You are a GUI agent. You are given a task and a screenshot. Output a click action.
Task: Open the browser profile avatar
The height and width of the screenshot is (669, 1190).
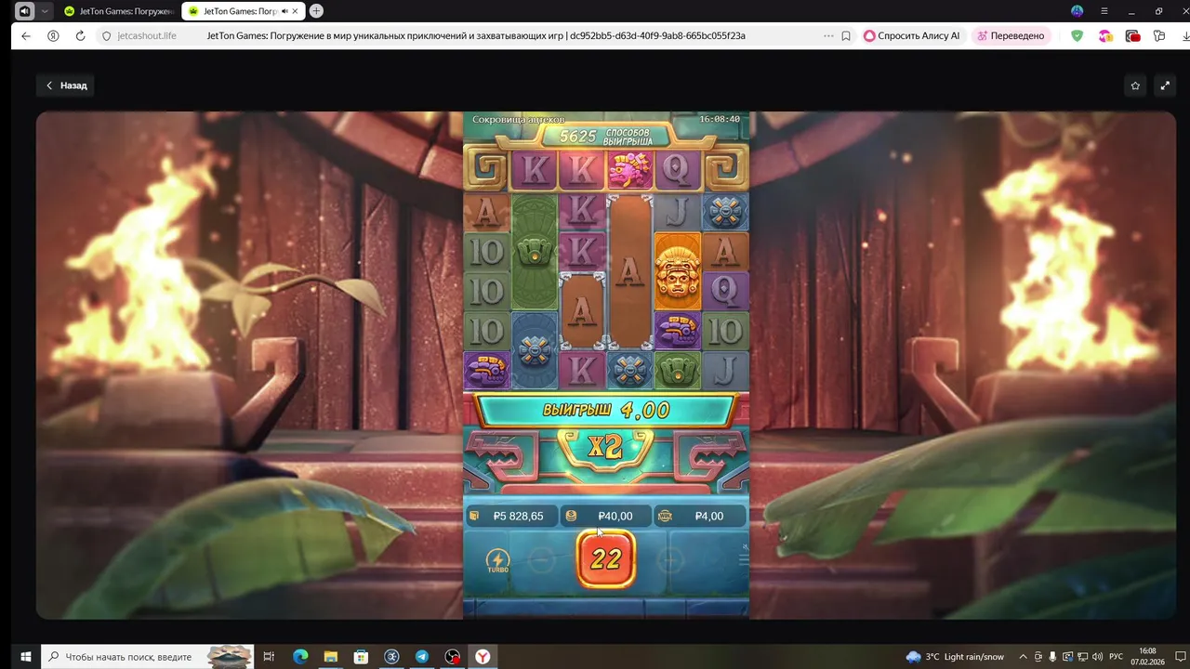(1077, 11)
